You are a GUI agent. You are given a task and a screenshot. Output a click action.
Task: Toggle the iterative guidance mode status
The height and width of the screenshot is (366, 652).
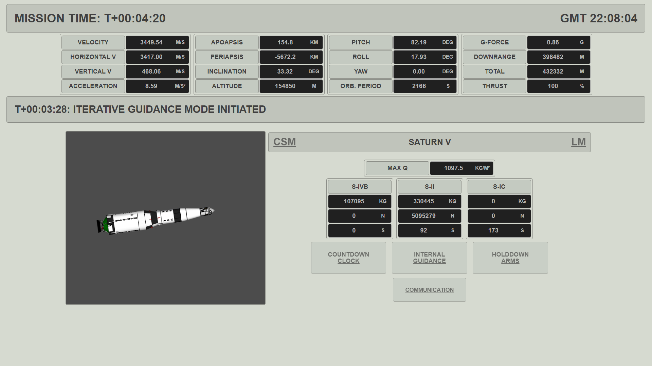tap(430, 258)
